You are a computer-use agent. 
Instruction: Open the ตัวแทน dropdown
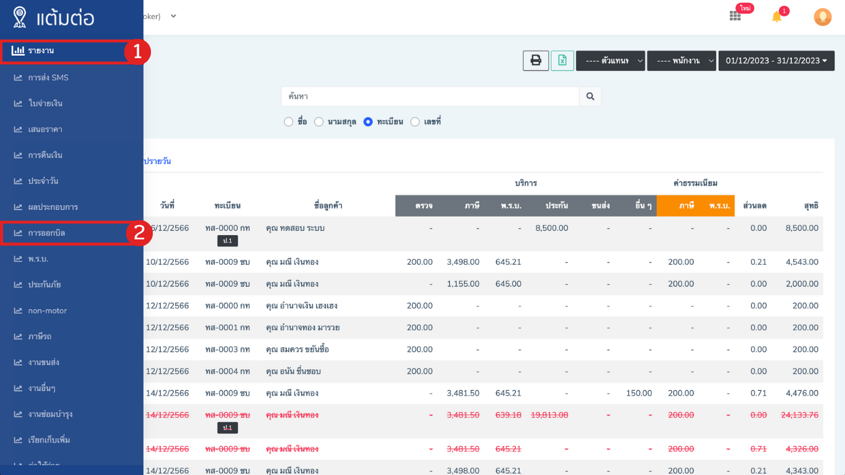(611, 61)
